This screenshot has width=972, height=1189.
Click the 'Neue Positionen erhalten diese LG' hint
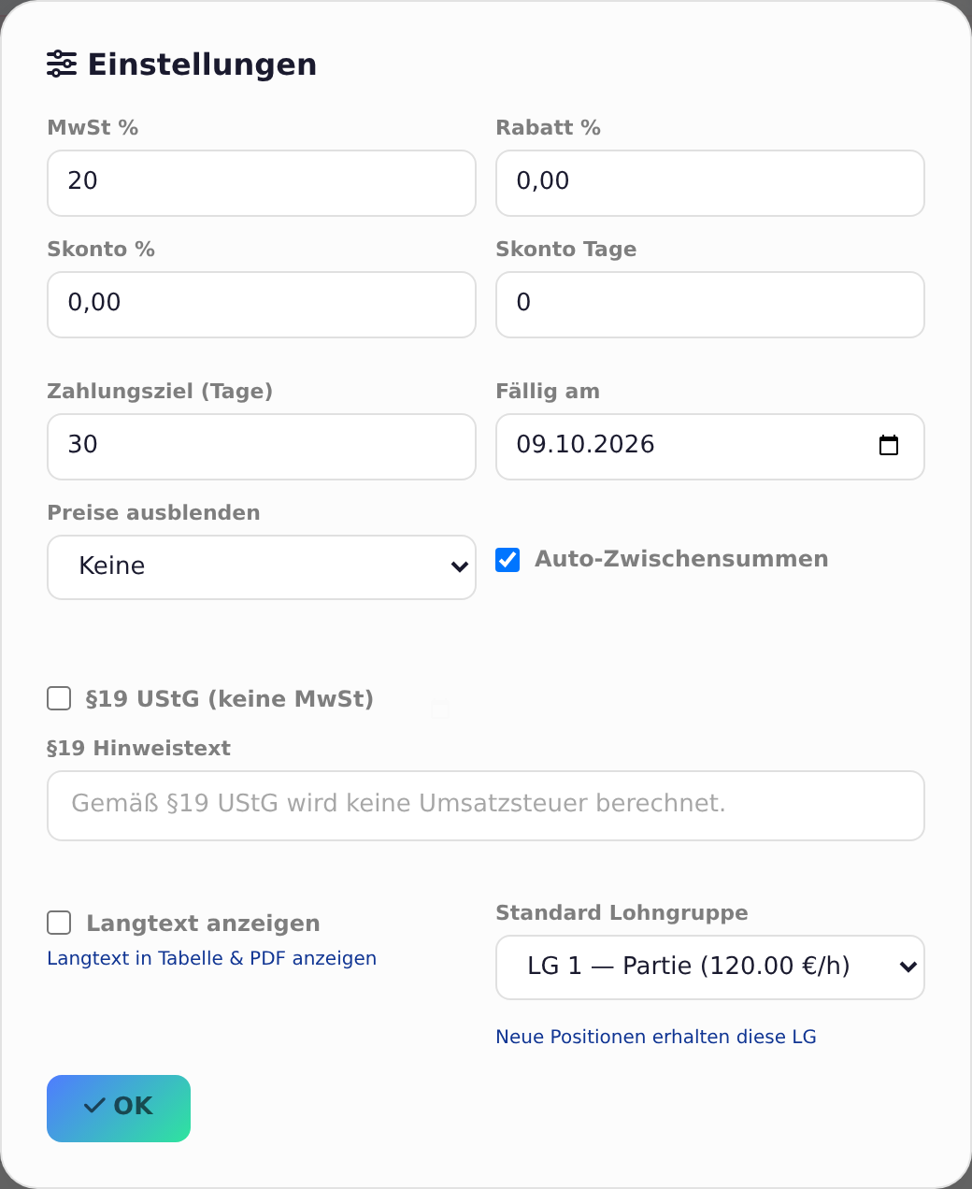656,1037
